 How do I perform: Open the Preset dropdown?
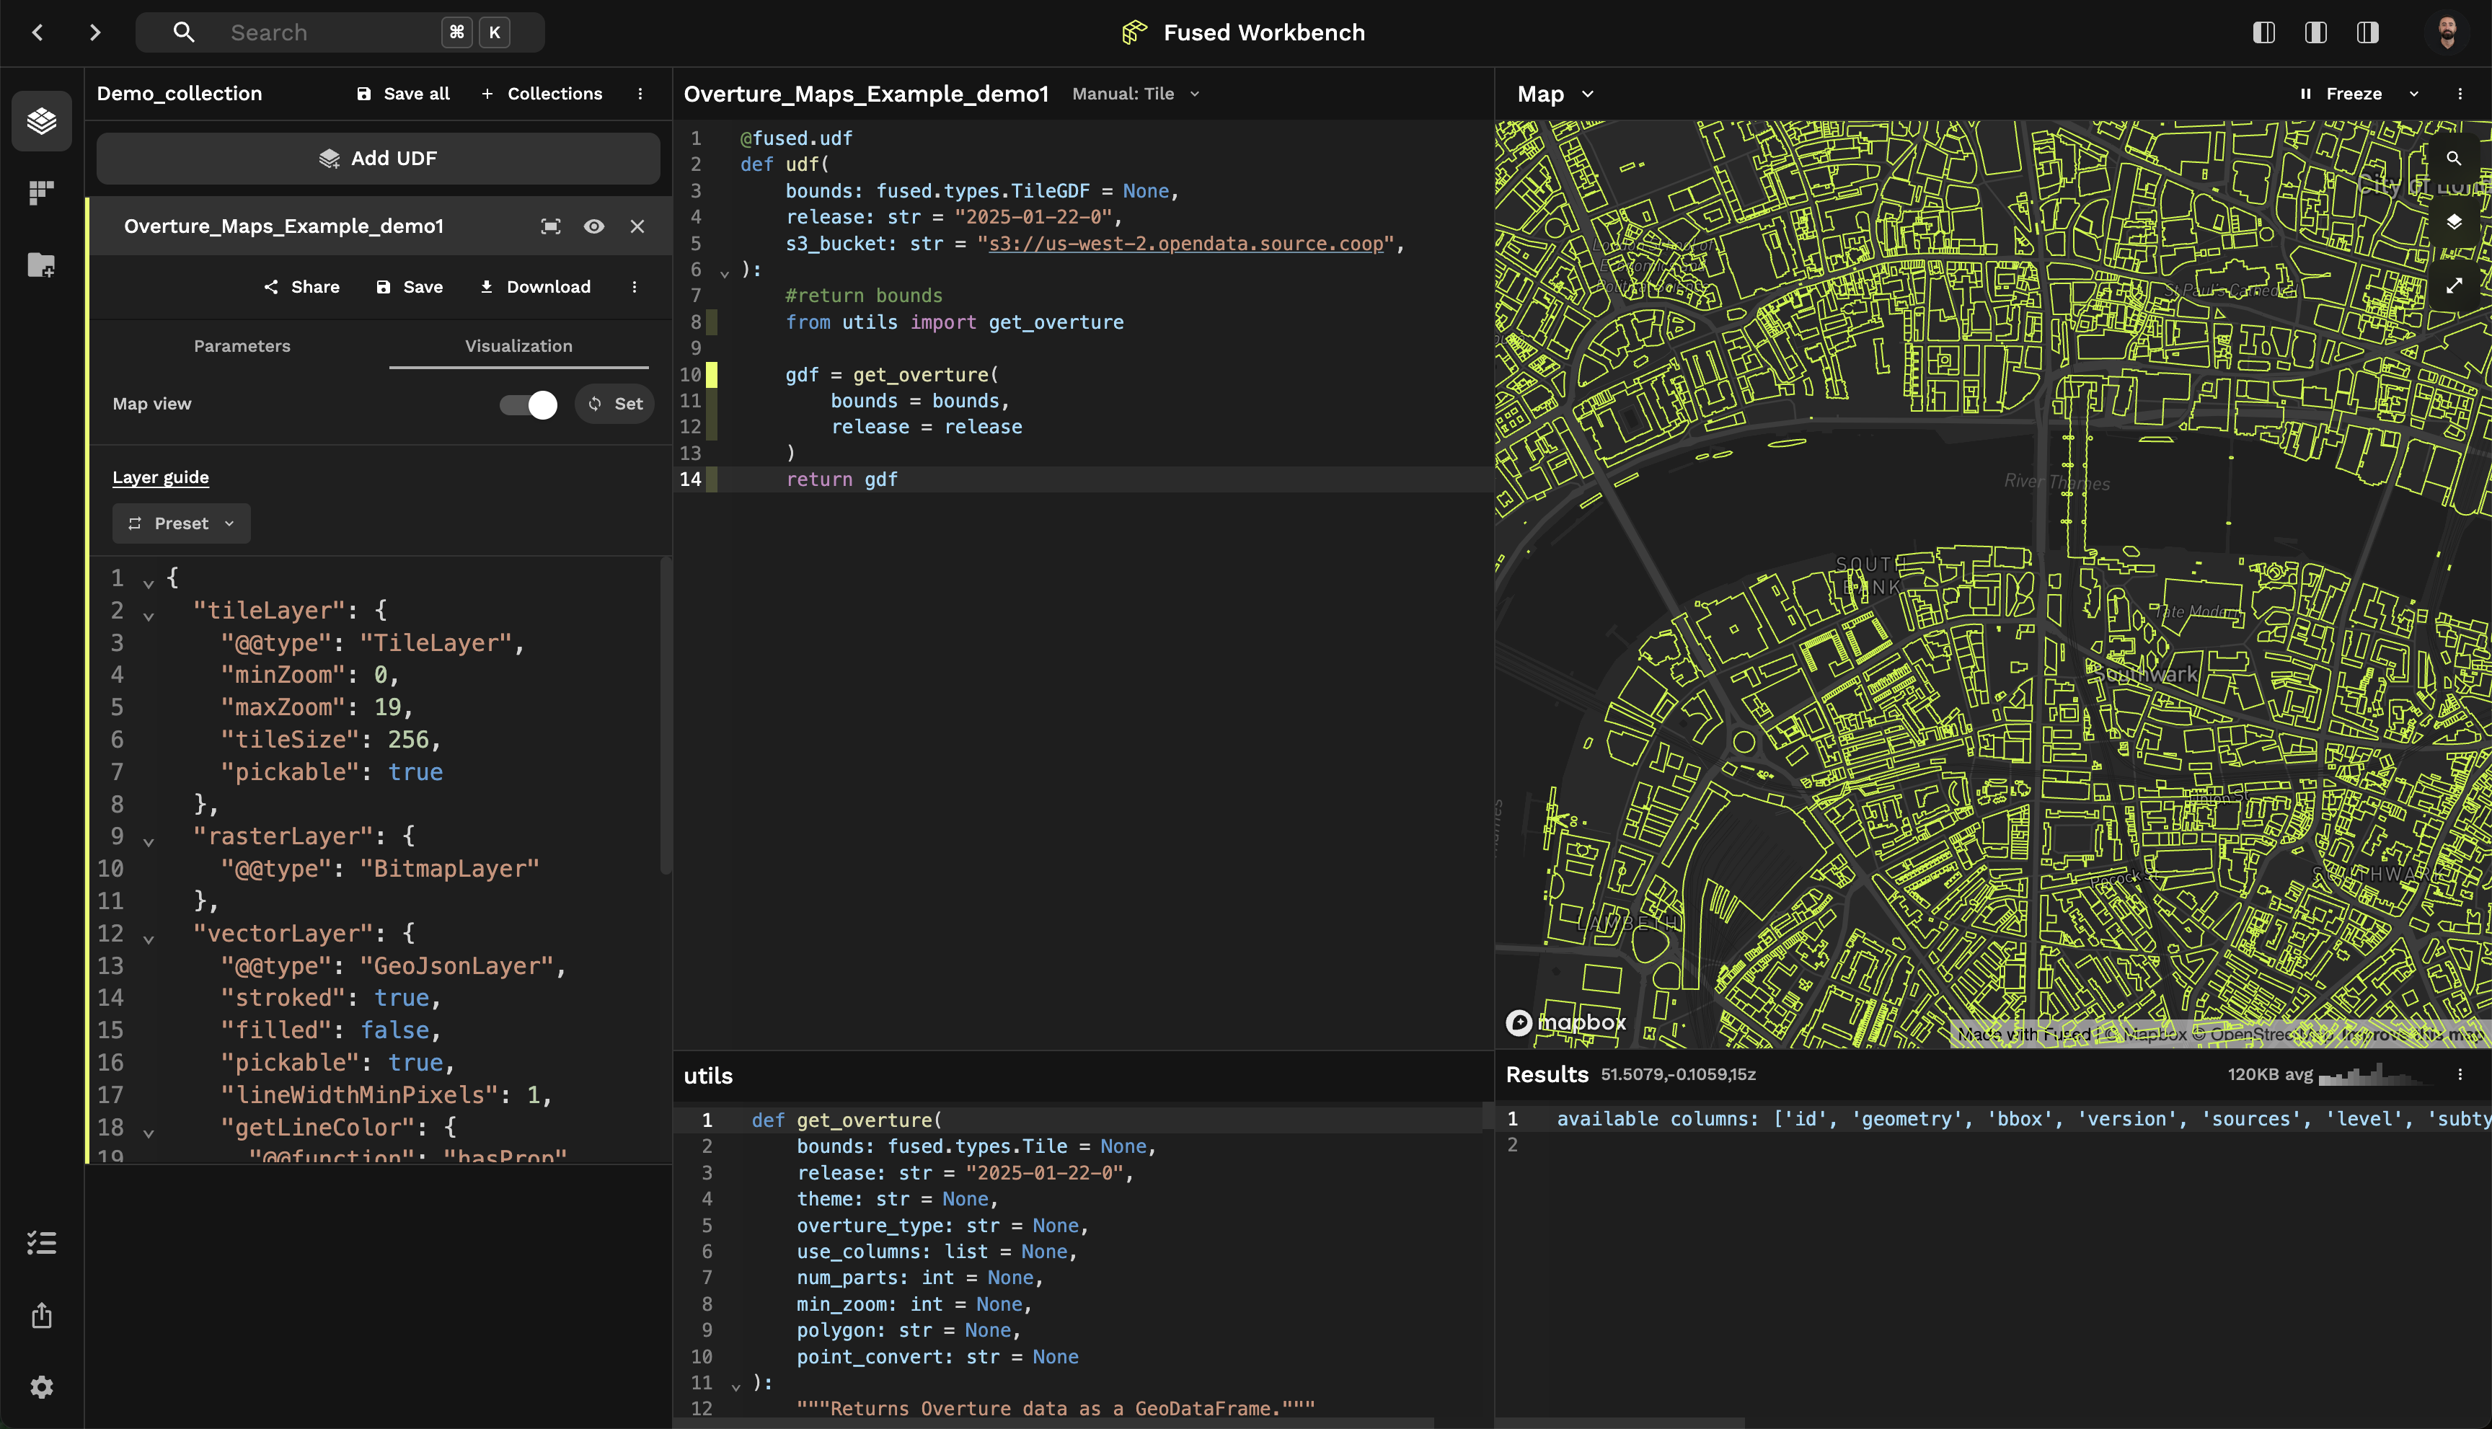coord(182,524)
